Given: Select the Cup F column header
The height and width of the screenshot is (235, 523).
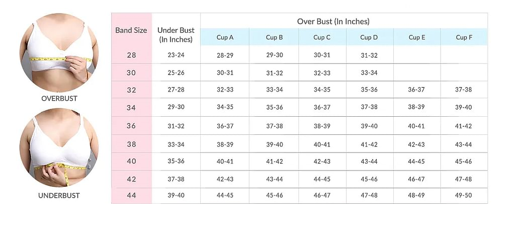Looking at the screenshot, I should pyautogui.click(x=464, y=37).
